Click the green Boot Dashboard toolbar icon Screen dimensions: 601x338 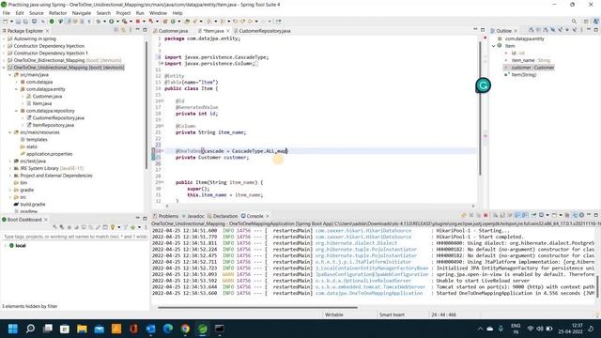tap(52, 22)
